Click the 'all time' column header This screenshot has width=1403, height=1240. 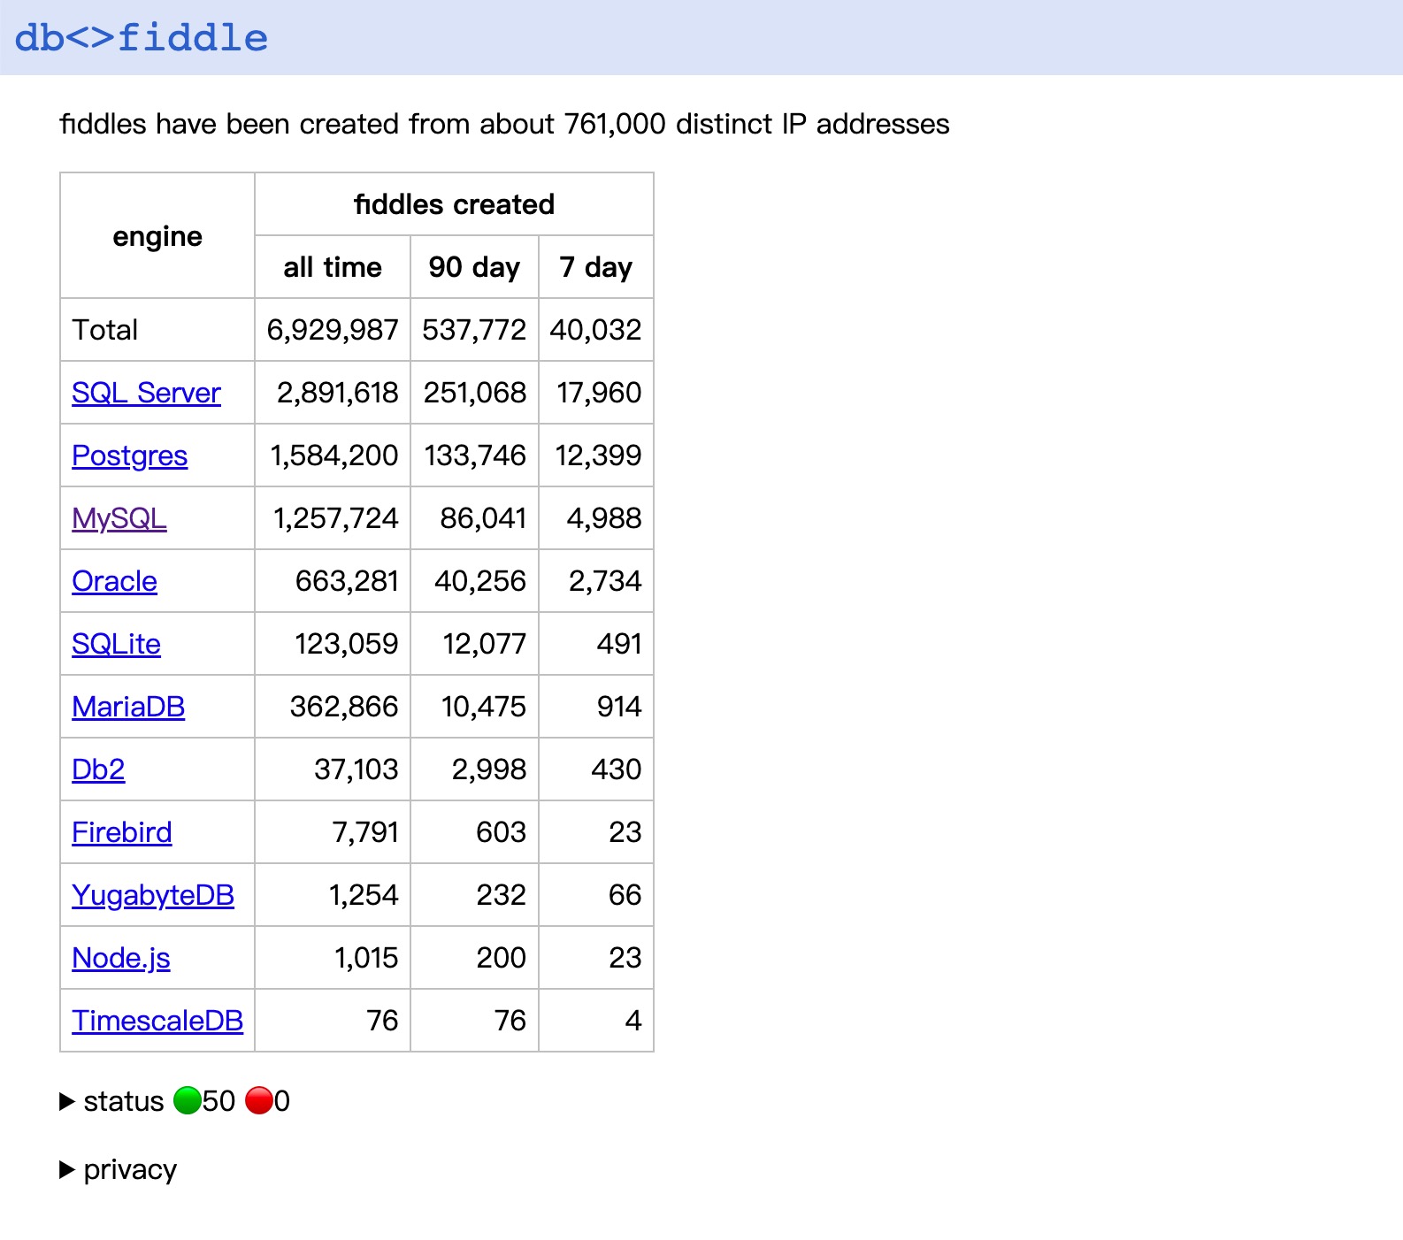pos(333,267)
